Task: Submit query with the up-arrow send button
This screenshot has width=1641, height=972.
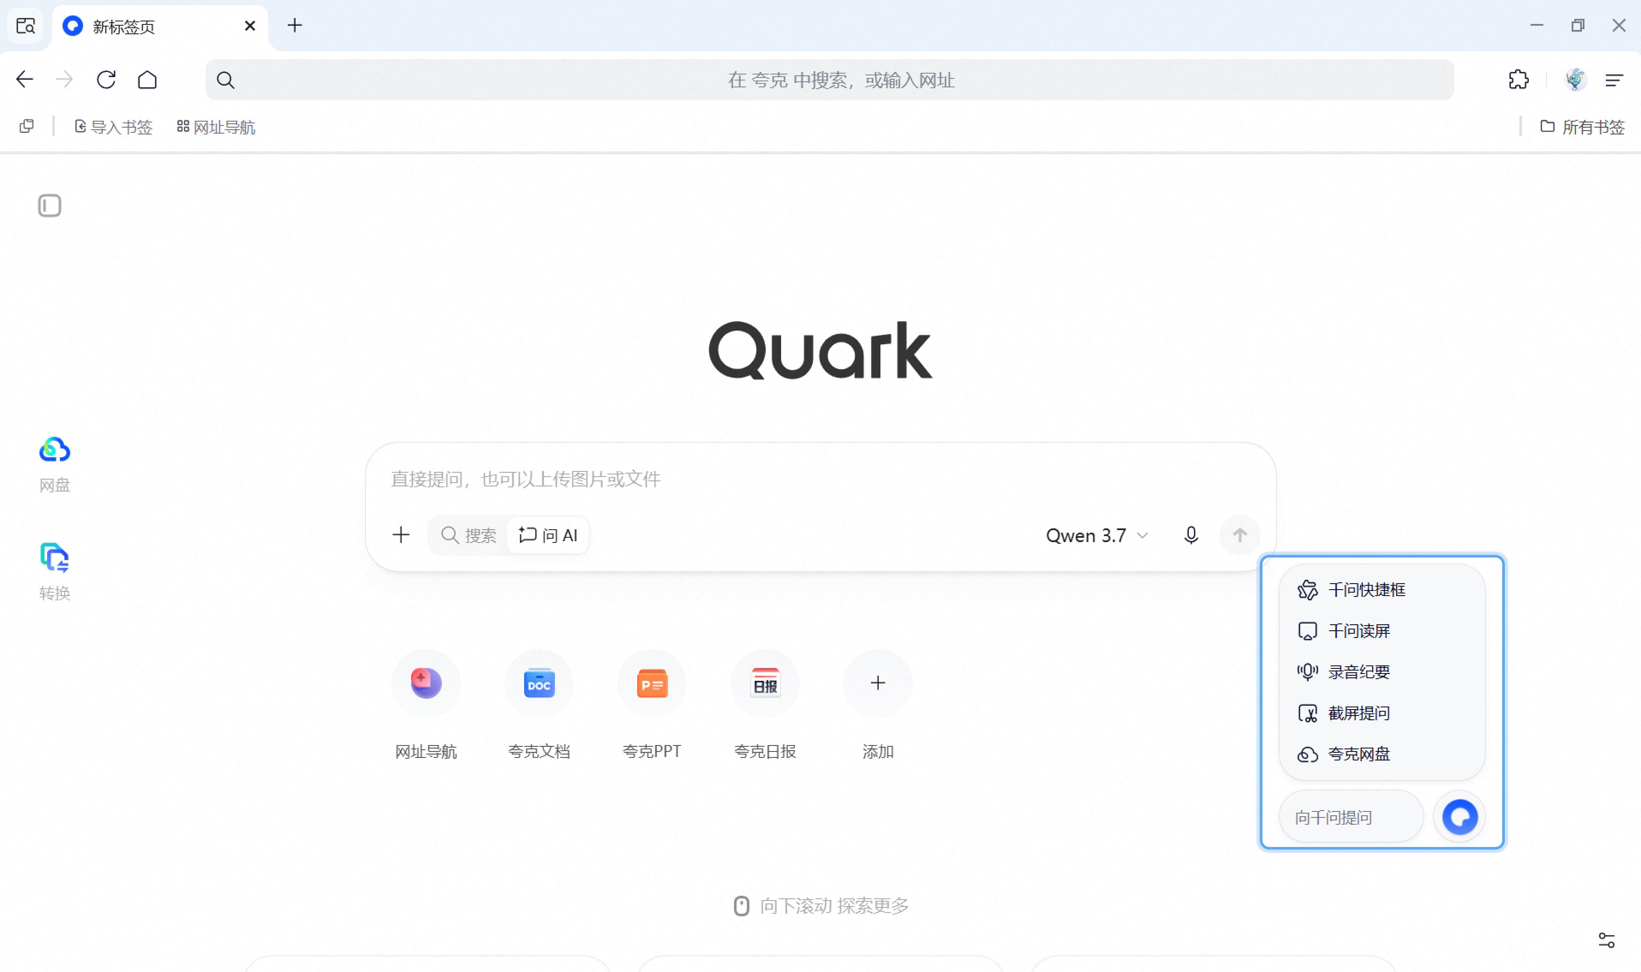Action: coord(1239,535)
